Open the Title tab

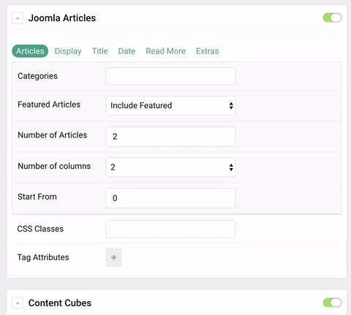tap(99, 51)
